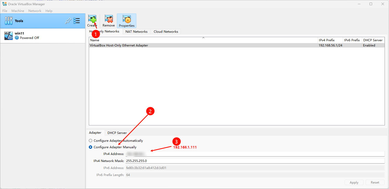
Task: Sort by the DHCP Server column header
Action: tap(373, 40)
